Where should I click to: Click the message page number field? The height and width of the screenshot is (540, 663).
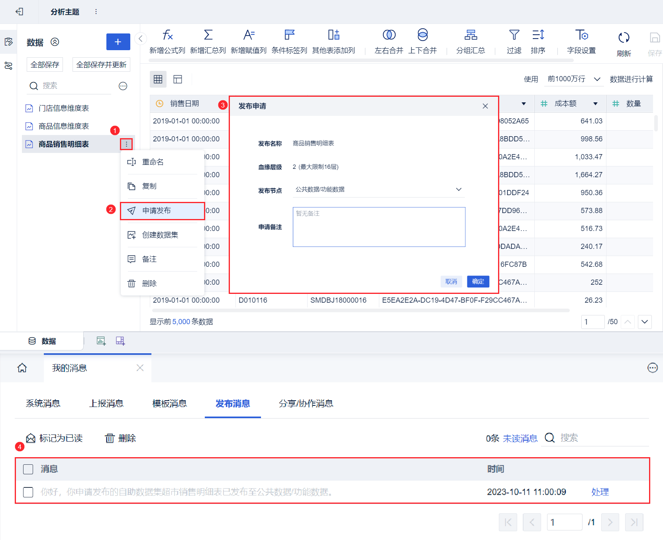[564, 522]
